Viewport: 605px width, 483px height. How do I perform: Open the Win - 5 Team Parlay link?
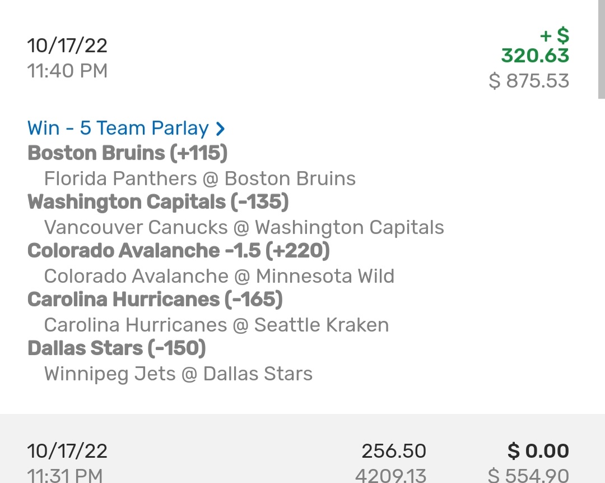(118, 128)
